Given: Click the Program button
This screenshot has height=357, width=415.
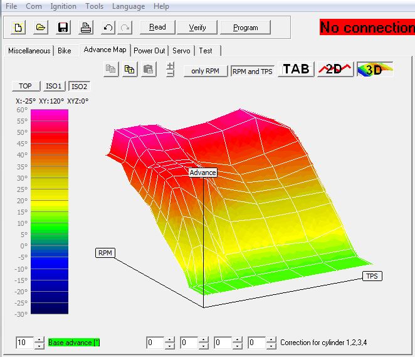Looking at the screenshot, I should coord(245,27).
